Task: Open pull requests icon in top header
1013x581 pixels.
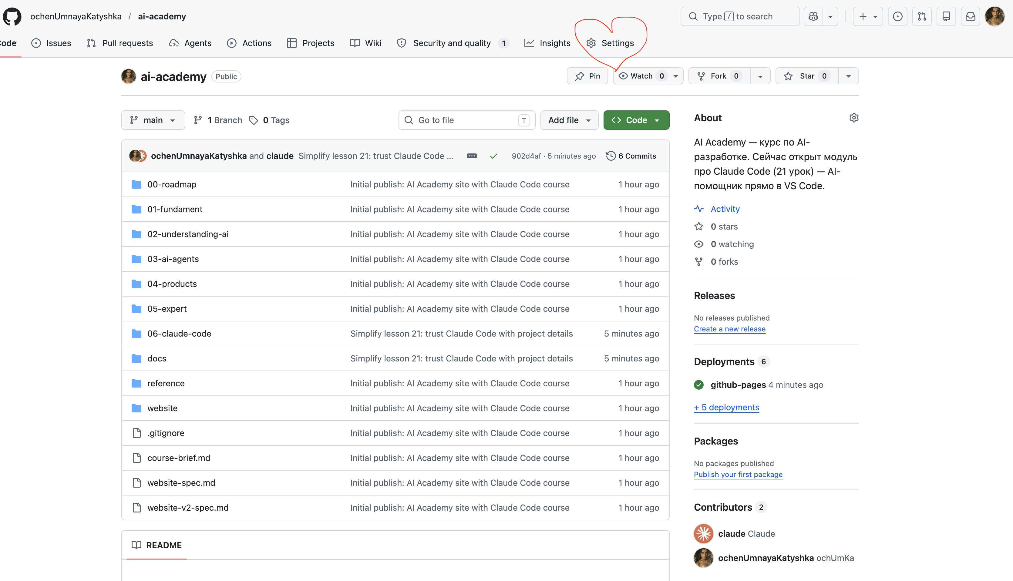Action: click(x=922, y=16)
